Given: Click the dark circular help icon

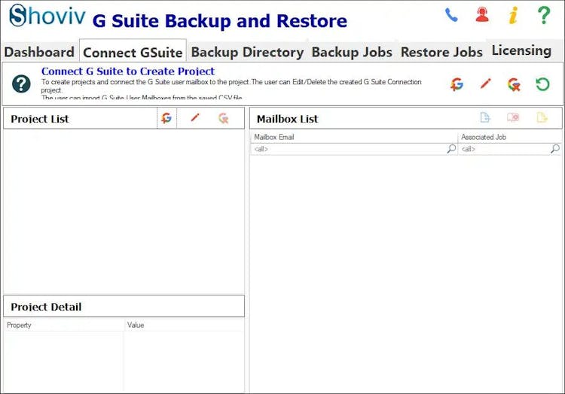Looking at the screenshot, I should click(21, 83).
